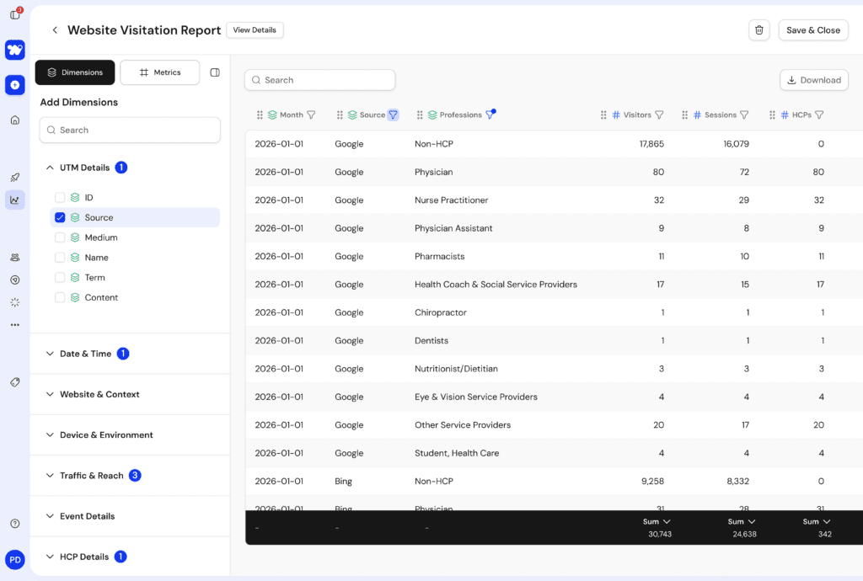Viewport: 863px width, 581px height.
Task: Enable the Medium dimension checkbox
Action: click(60, 237)
